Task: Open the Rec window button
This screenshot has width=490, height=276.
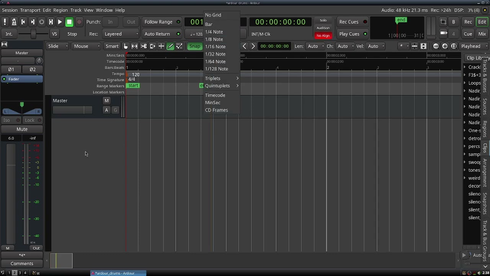Action: (x=468, y=22)
